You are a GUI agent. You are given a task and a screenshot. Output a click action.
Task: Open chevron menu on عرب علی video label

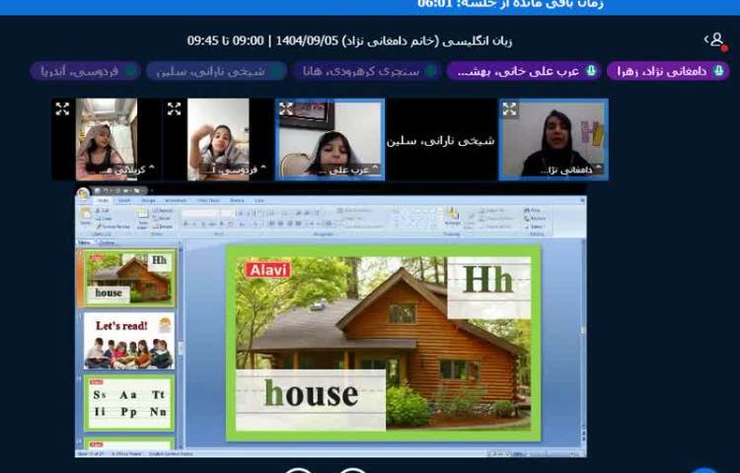pos(375,169)
